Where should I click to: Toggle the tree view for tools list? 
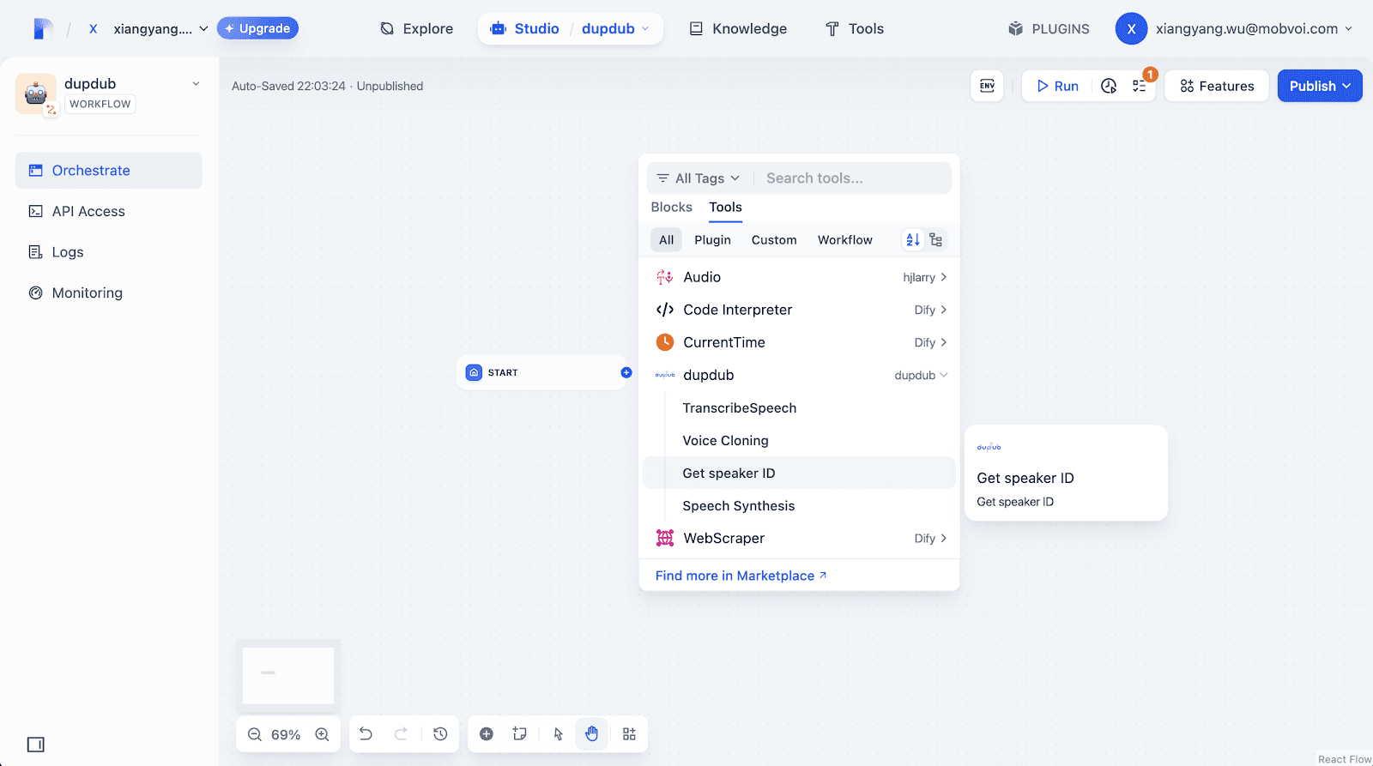click(x=936, y=240)
